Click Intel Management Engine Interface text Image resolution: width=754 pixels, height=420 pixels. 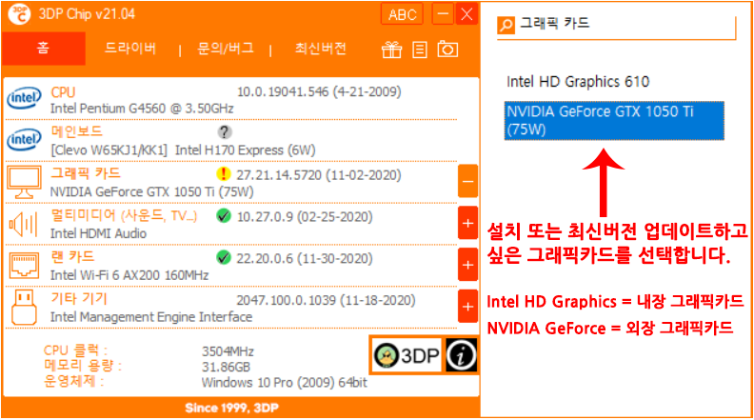[151, 317]
